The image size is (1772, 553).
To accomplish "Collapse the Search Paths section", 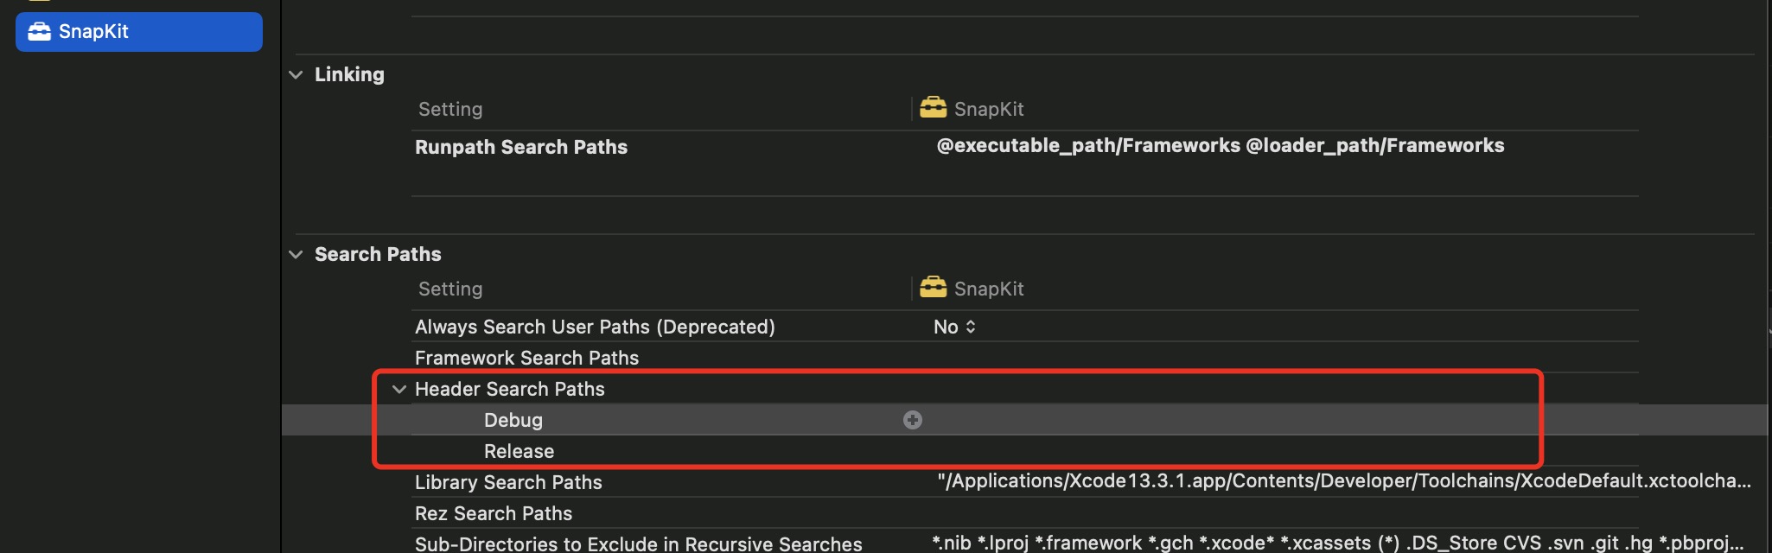I will (x=296, y=255).
